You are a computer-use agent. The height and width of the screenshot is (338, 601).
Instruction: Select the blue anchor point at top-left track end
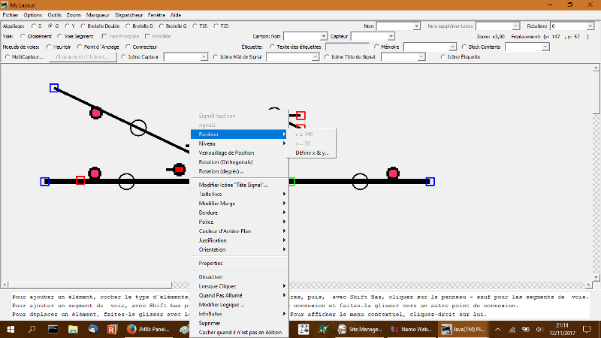pos(54,88)
